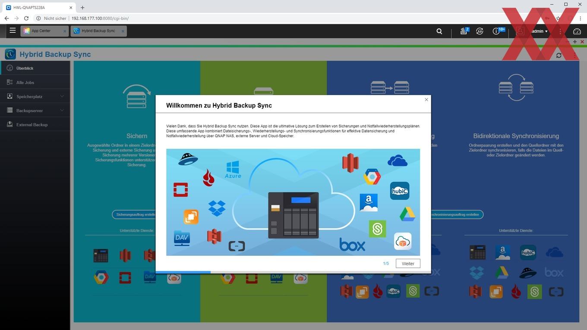Open a new browser tab
This screenshot has width=587, height=330.
pyautogui.click(x=82, y=7)
